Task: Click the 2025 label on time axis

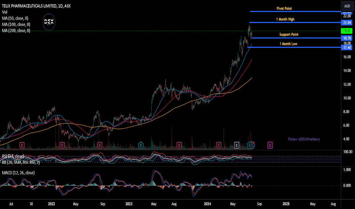Action: (x=286, y=204)
